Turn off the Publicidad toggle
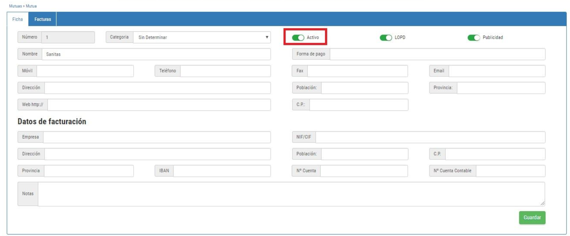Viewport: 570px width, 236px height. pos(473,37)
